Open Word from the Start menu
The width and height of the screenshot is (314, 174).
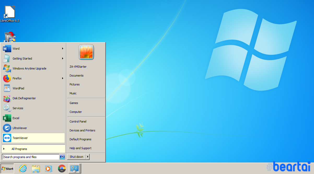(33, 49)
